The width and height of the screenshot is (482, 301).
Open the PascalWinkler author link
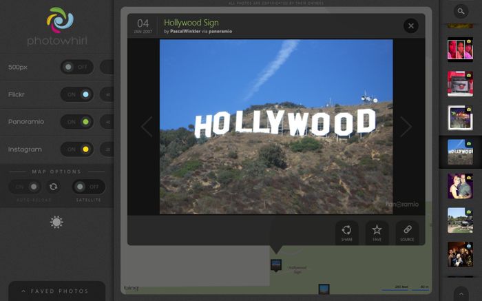(190, 32)
